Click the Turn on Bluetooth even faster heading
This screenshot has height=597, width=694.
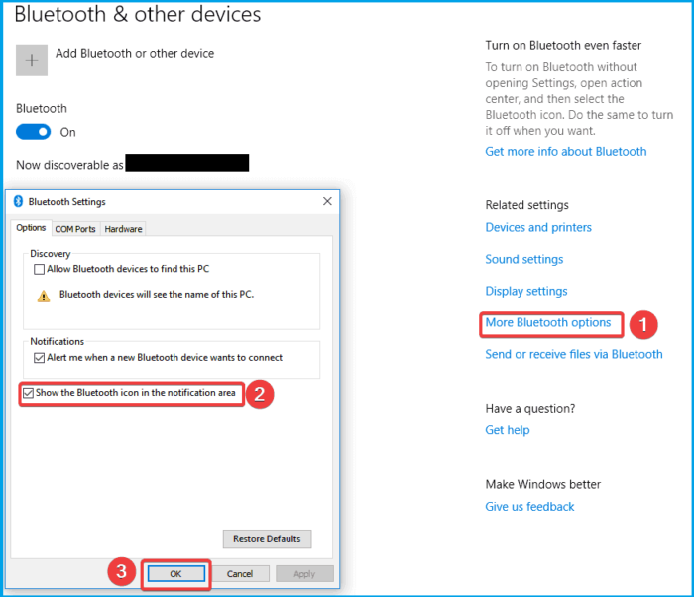563,46
